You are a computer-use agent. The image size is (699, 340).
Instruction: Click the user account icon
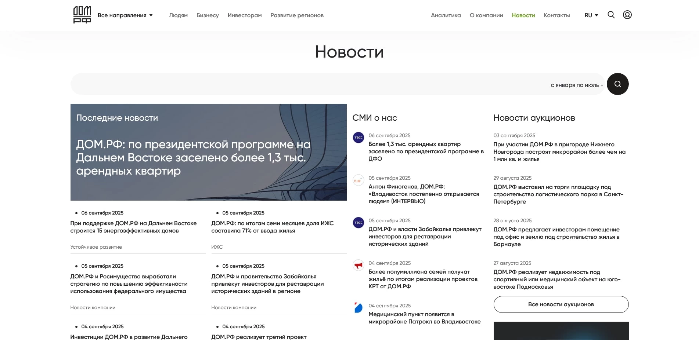pyautogui.click(x=627, y=15)
